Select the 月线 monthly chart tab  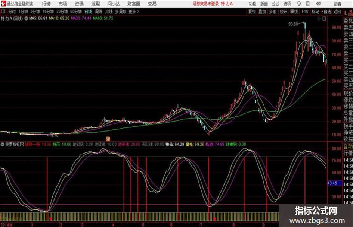coord(109,12)
